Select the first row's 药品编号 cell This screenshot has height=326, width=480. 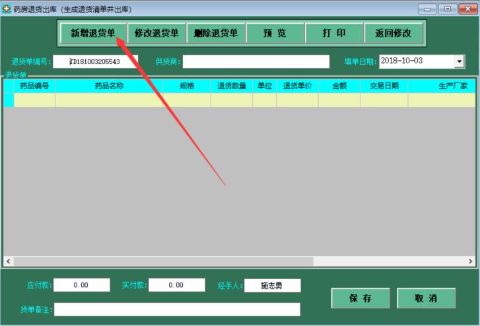point(34,100)
